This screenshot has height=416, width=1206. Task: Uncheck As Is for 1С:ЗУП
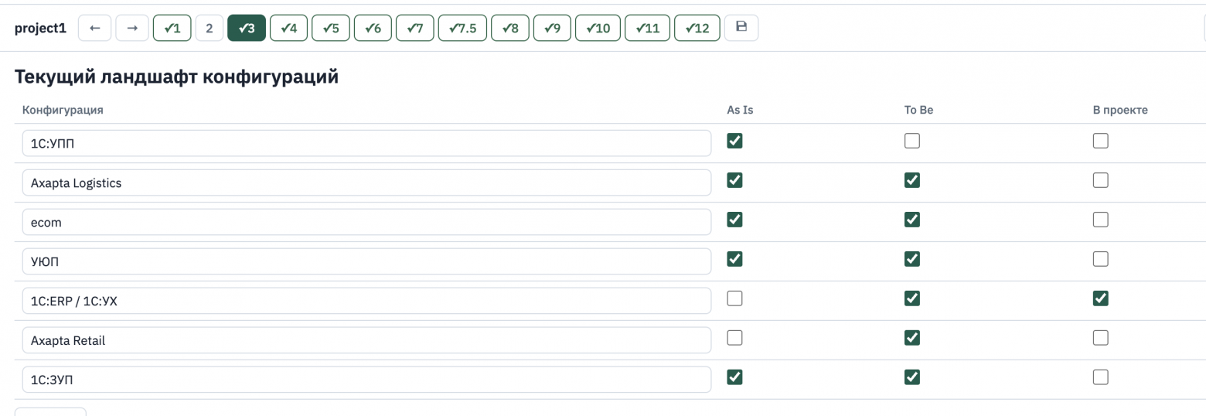click(735, 377)
